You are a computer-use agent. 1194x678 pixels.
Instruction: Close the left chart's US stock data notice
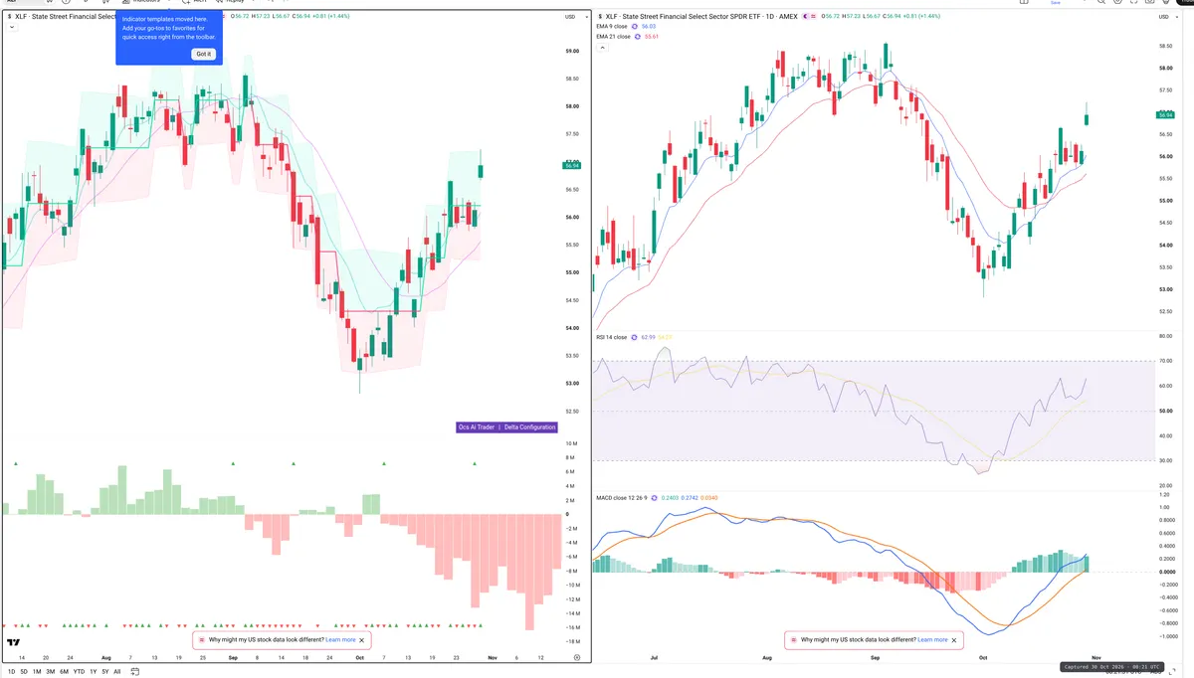click(363, 640)
